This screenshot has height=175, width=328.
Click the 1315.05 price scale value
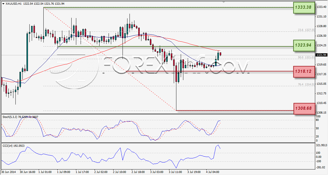pyautogui.click(x=321, y=84)
